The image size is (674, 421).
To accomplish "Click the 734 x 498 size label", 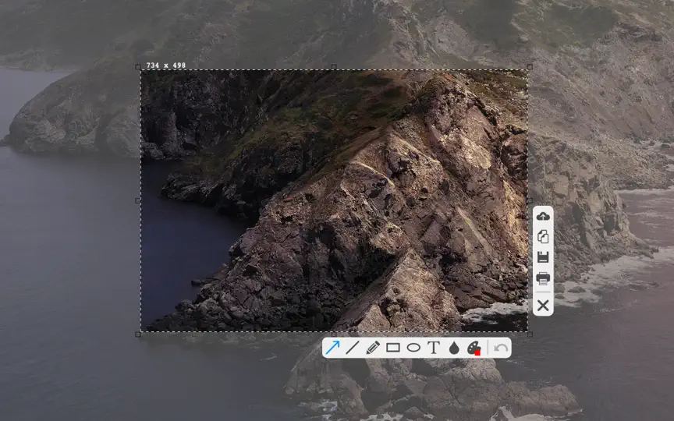I will click(x=166, y=65).
